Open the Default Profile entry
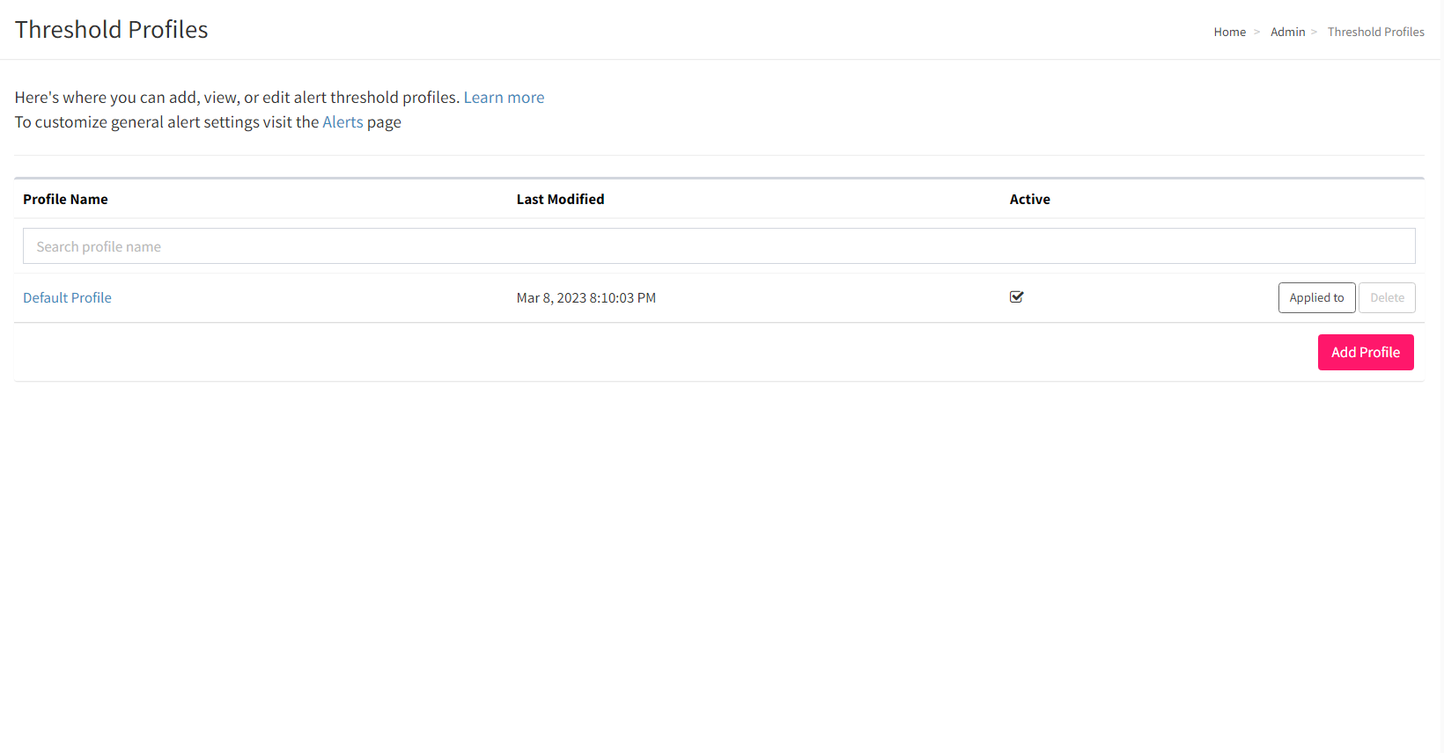 coord(67,298)
